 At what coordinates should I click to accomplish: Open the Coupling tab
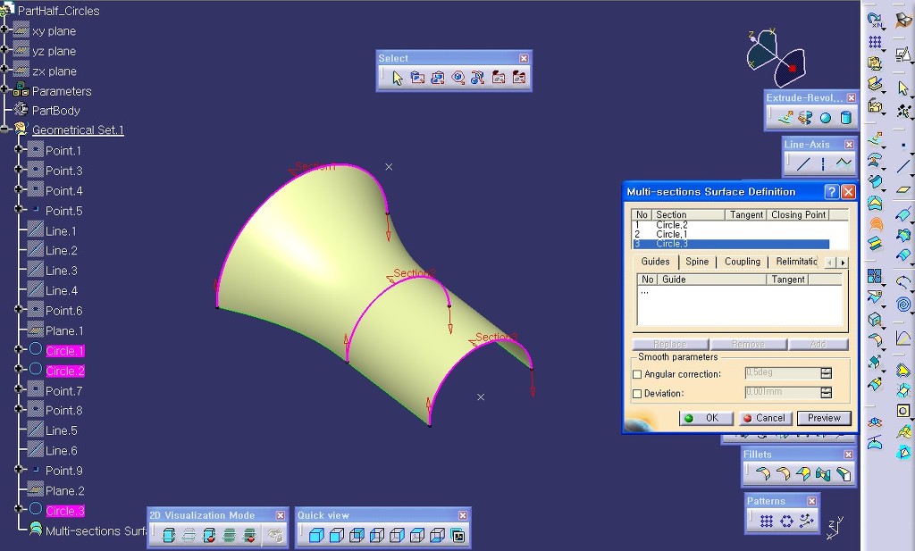pyautogui.click(x=742, y=262)
